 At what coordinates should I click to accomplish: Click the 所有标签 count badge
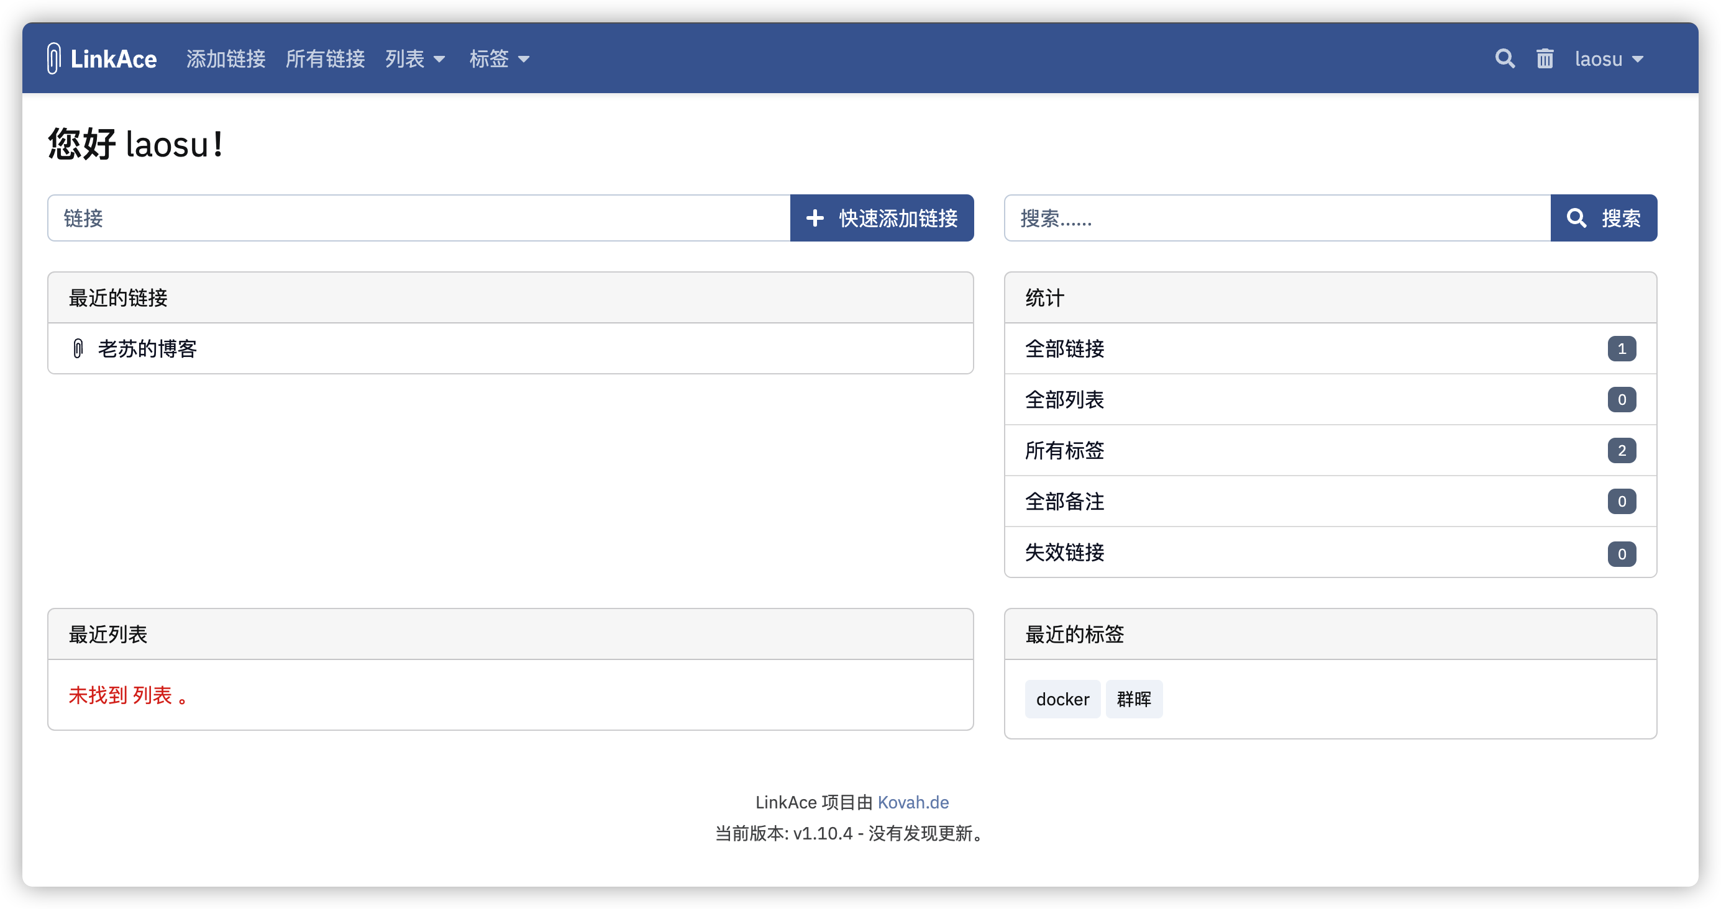pyautogui.click(x=1622, y=451)
